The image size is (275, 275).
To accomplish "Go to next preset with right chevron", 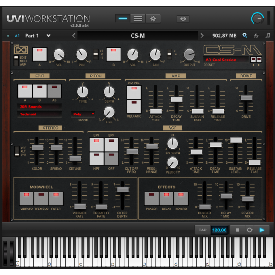I will point(202,36).
